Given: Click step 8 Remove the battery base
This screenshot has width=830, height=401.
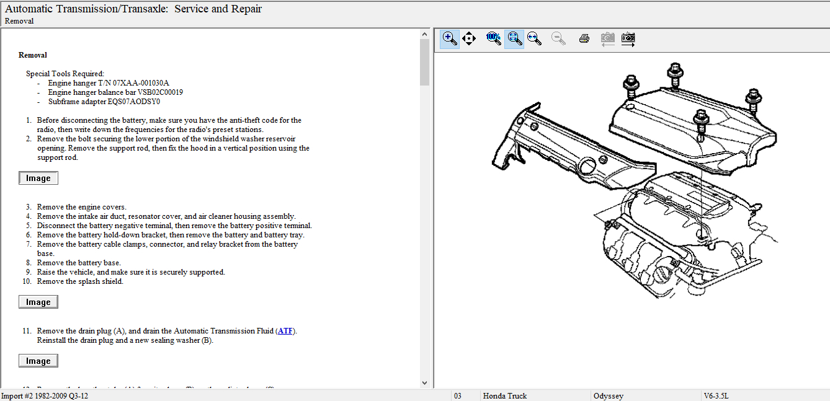Looking at the screenshot, I should coord(79,263).
